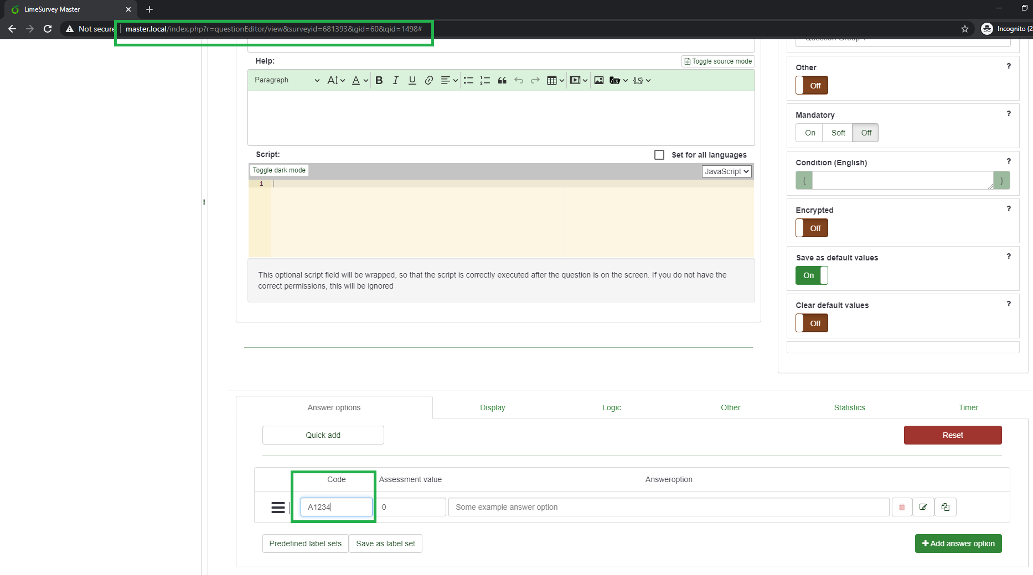Click the insert image icon in toolbar
The height and width of the screenshot is (575, 1033).
[x=599, y=80]
